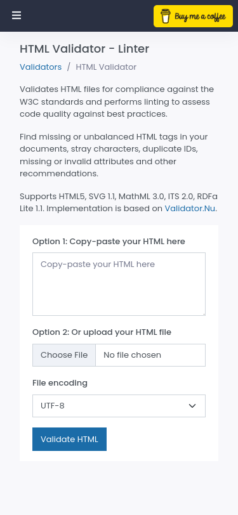238x515 pixels.
Task: Open the hamburger navigation menu
Action: (x=17, y=15)
